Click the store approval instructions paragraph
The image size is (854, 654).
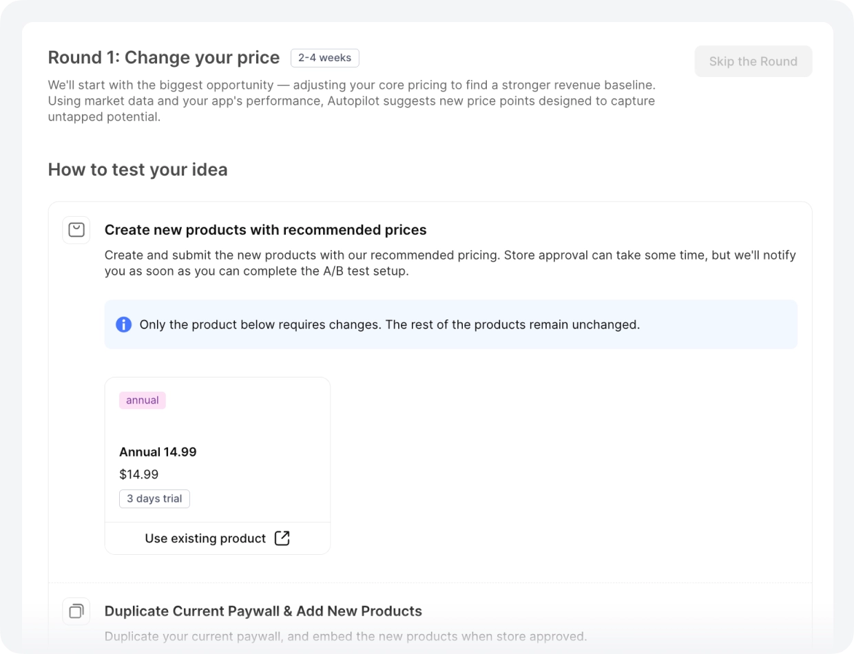click(450, 263)
